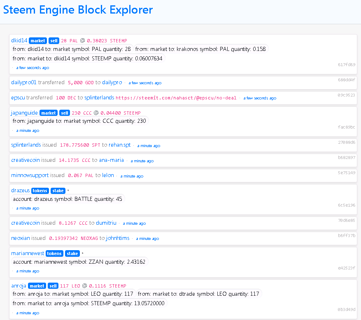Viewport: 361px width, 320px height.
Task: Open creativecoin link in dumitriu row
Action: [26, 223]
